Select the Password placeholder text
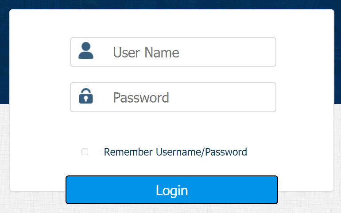Viewport: 341px width, 213px height. click(141, 98)
